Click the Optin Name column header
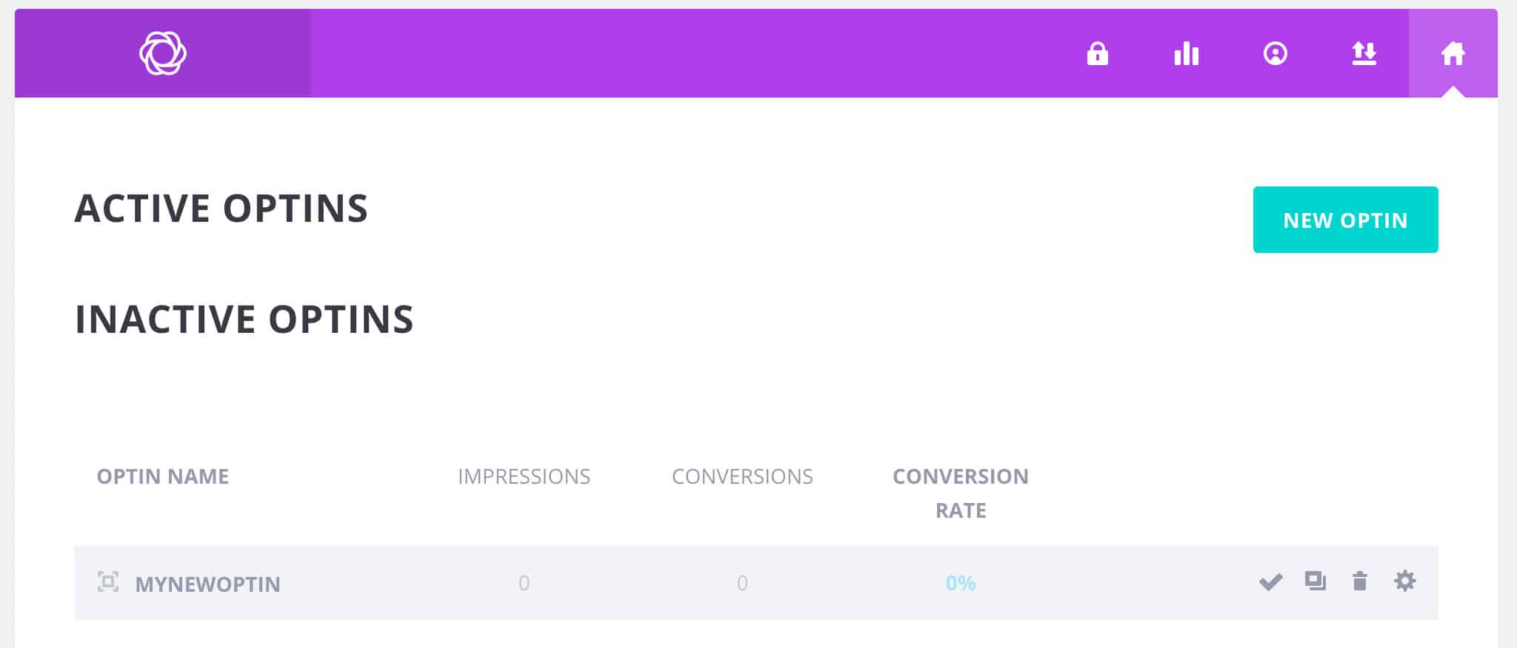 162,476
